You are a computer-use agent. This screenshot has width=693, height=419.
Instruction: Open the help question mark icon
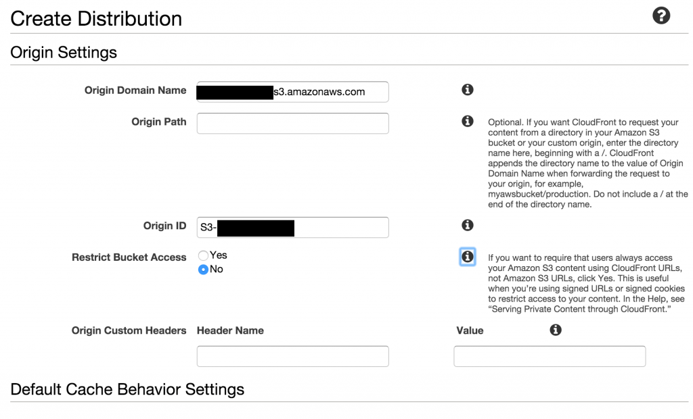(661, 16)
